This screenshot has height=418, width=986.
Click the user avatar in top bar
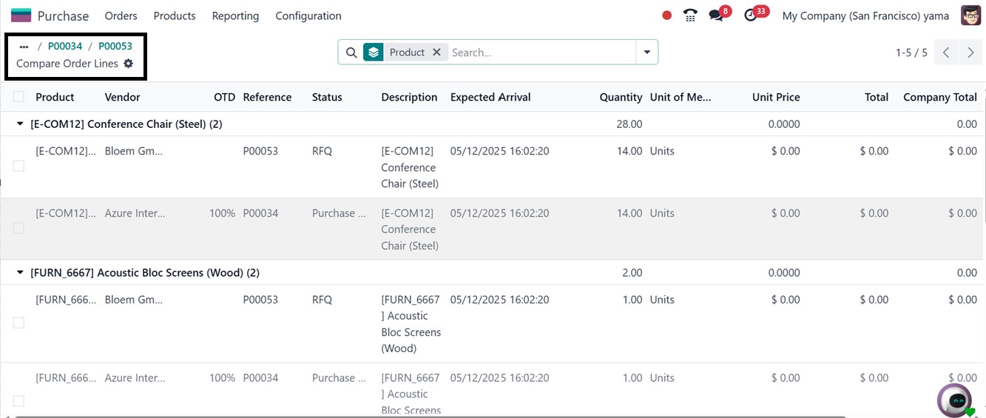pos(970,16)
